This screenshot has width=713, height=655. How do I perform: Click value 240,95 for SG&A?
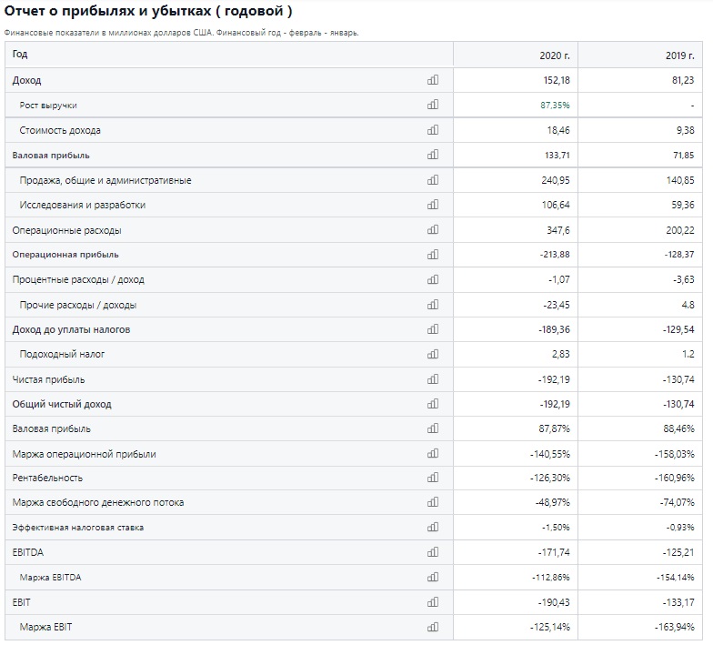(556, 180)
